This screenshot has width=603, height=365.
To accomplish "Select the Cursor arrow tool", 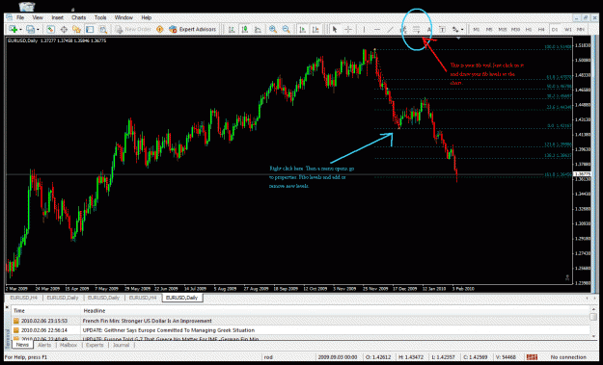I will (335, 29).
